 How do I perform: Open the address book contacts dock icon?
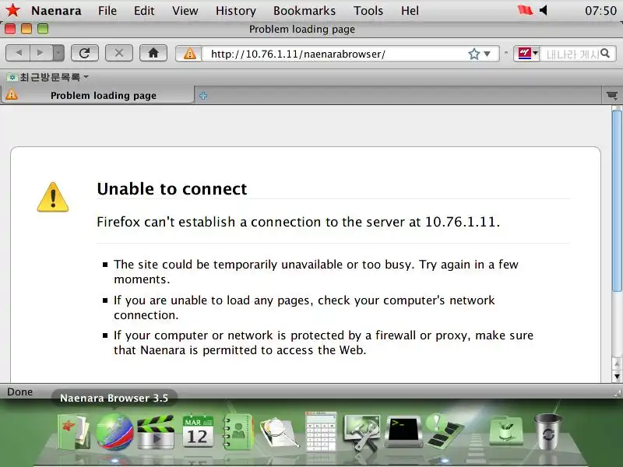click(238, 432)
